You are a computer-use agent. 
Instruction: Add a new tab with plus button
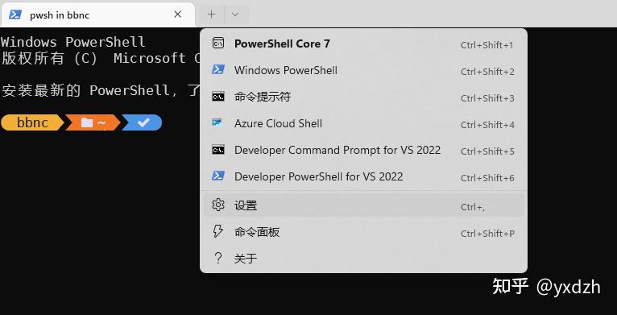pos(211,15)
